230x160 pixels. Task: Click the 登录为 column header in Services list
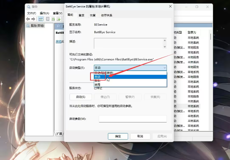click(192, 32)
